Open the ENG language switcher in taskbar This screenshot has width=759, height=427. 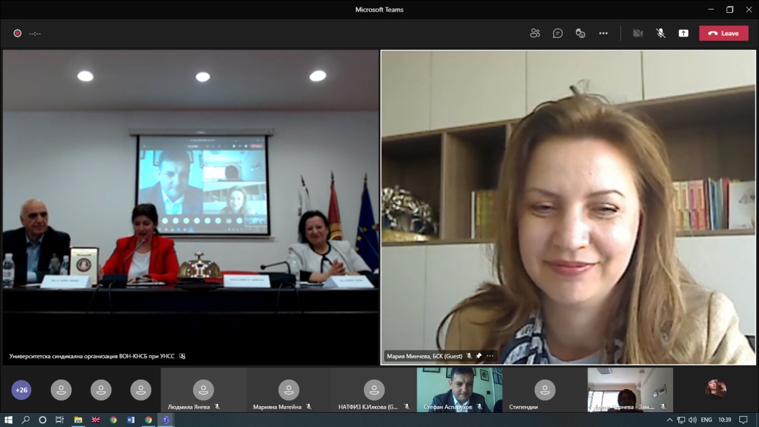point(706,420)
